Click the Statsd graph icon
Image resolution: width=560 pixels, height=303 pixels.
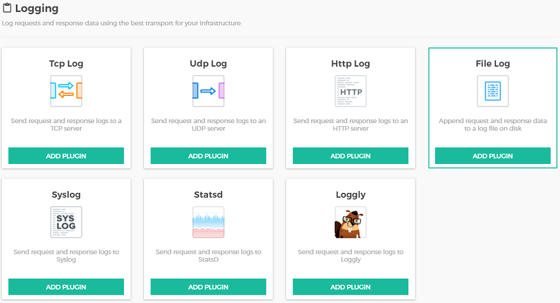click(208, 222)
